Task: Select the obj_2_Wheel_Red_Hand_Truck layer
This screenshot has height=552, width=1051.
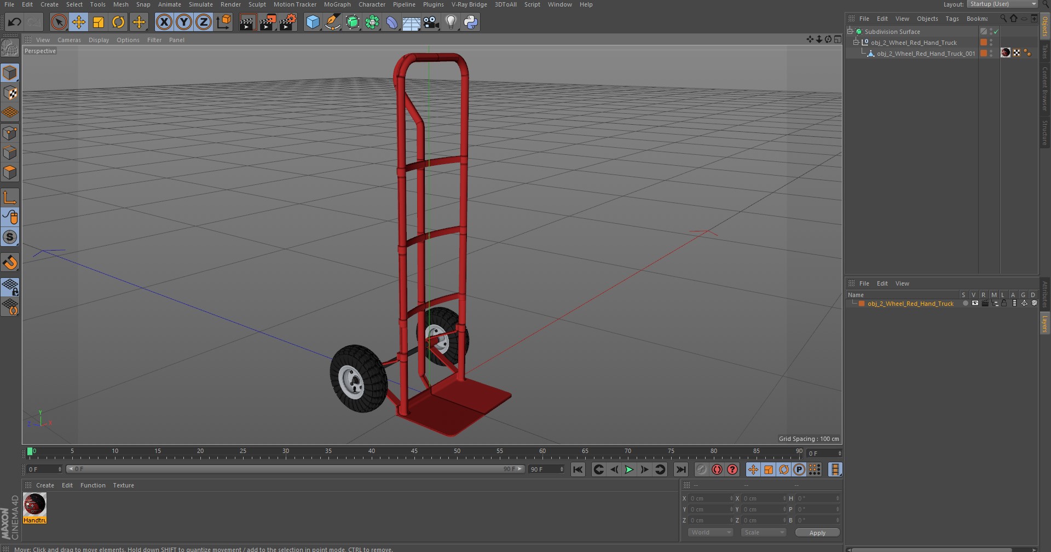Action: click(x=910, y=304)
